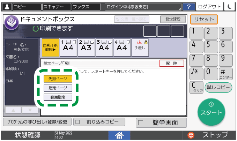This screenshot has height=141, width=237.
Task: Tap number key 7
Action: point(197,60)
